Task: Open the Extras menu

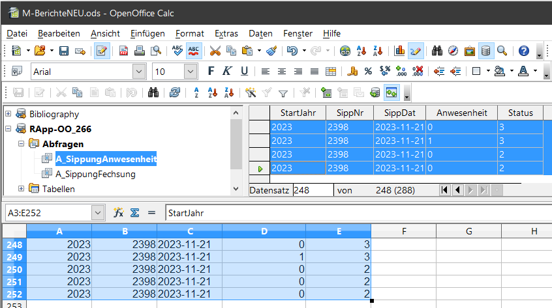Action: coord(226,33)
